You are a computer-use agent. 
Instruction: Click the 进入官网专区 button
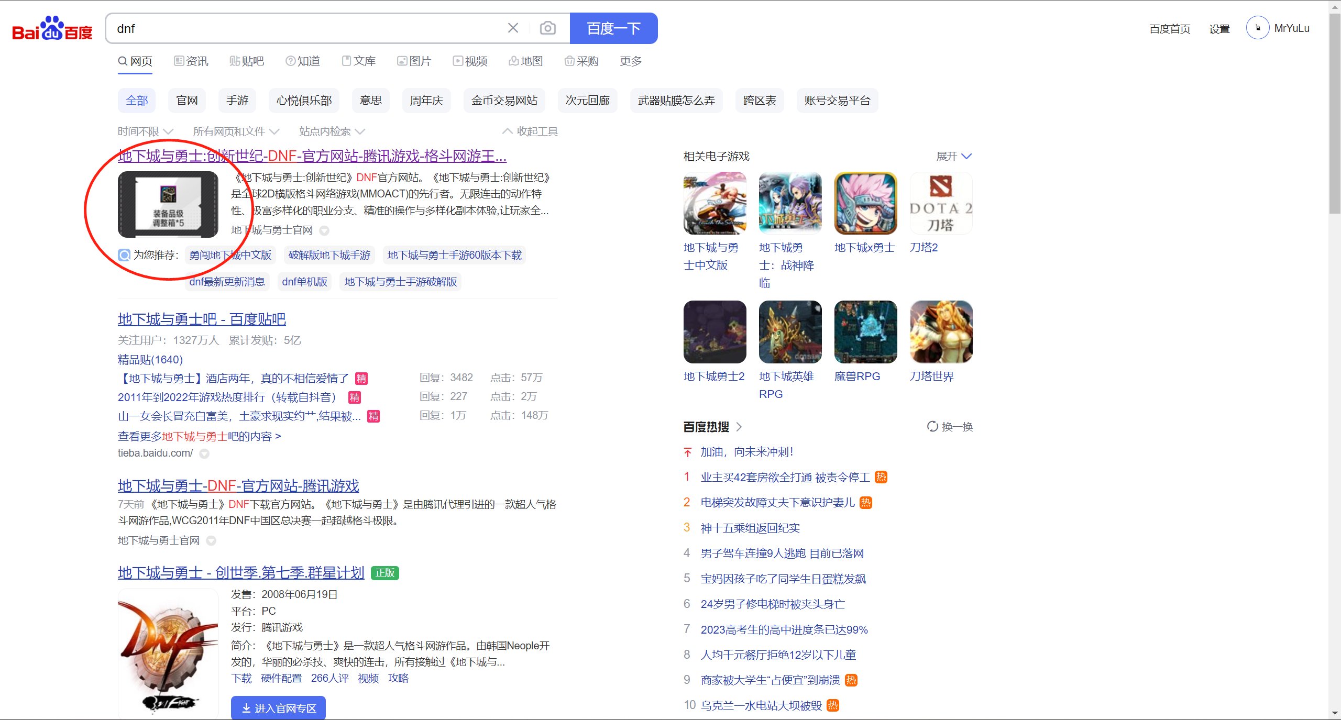point(278,708)
